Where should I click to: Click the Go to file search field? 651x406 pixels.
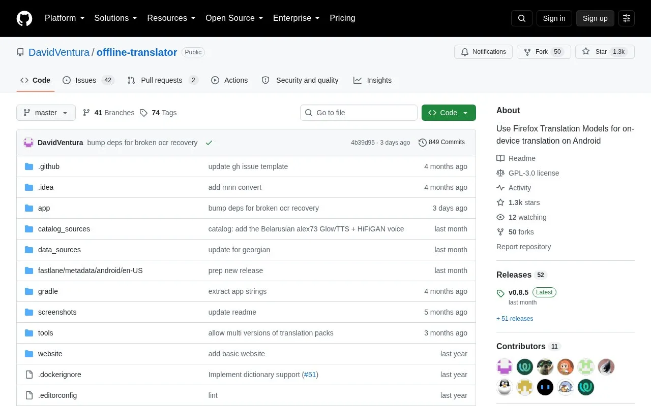(359, 113)
